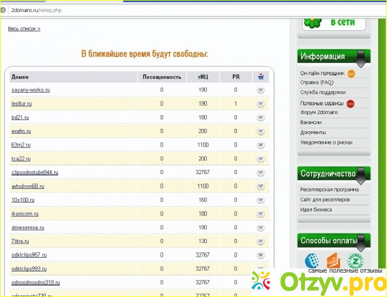Viewport: 387px width, 297px height.
Task: Open the 'Весь список »' link
Action: [x=24, y=28]
